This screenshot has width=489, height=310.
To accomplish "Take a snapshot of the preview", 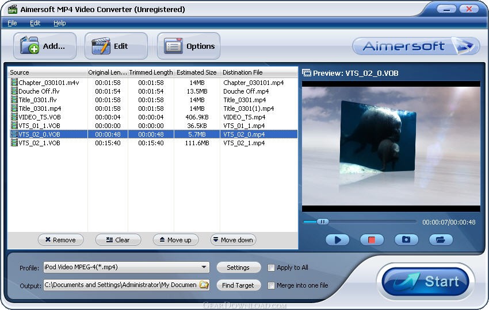I will click(406, 239).
